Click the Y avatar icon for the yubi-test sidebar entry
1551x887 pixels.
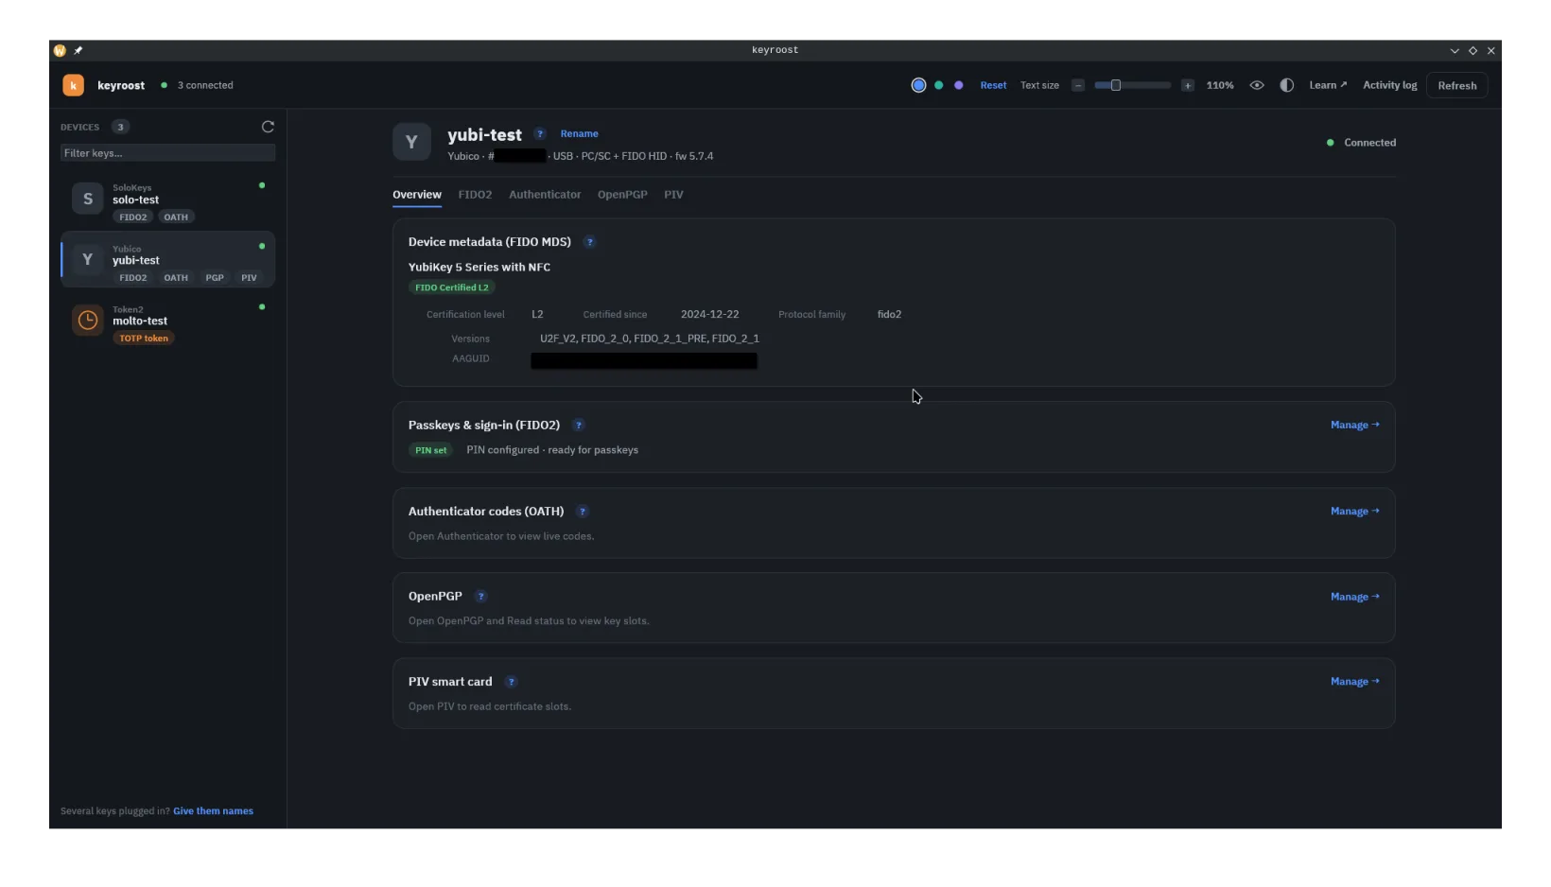88,259
